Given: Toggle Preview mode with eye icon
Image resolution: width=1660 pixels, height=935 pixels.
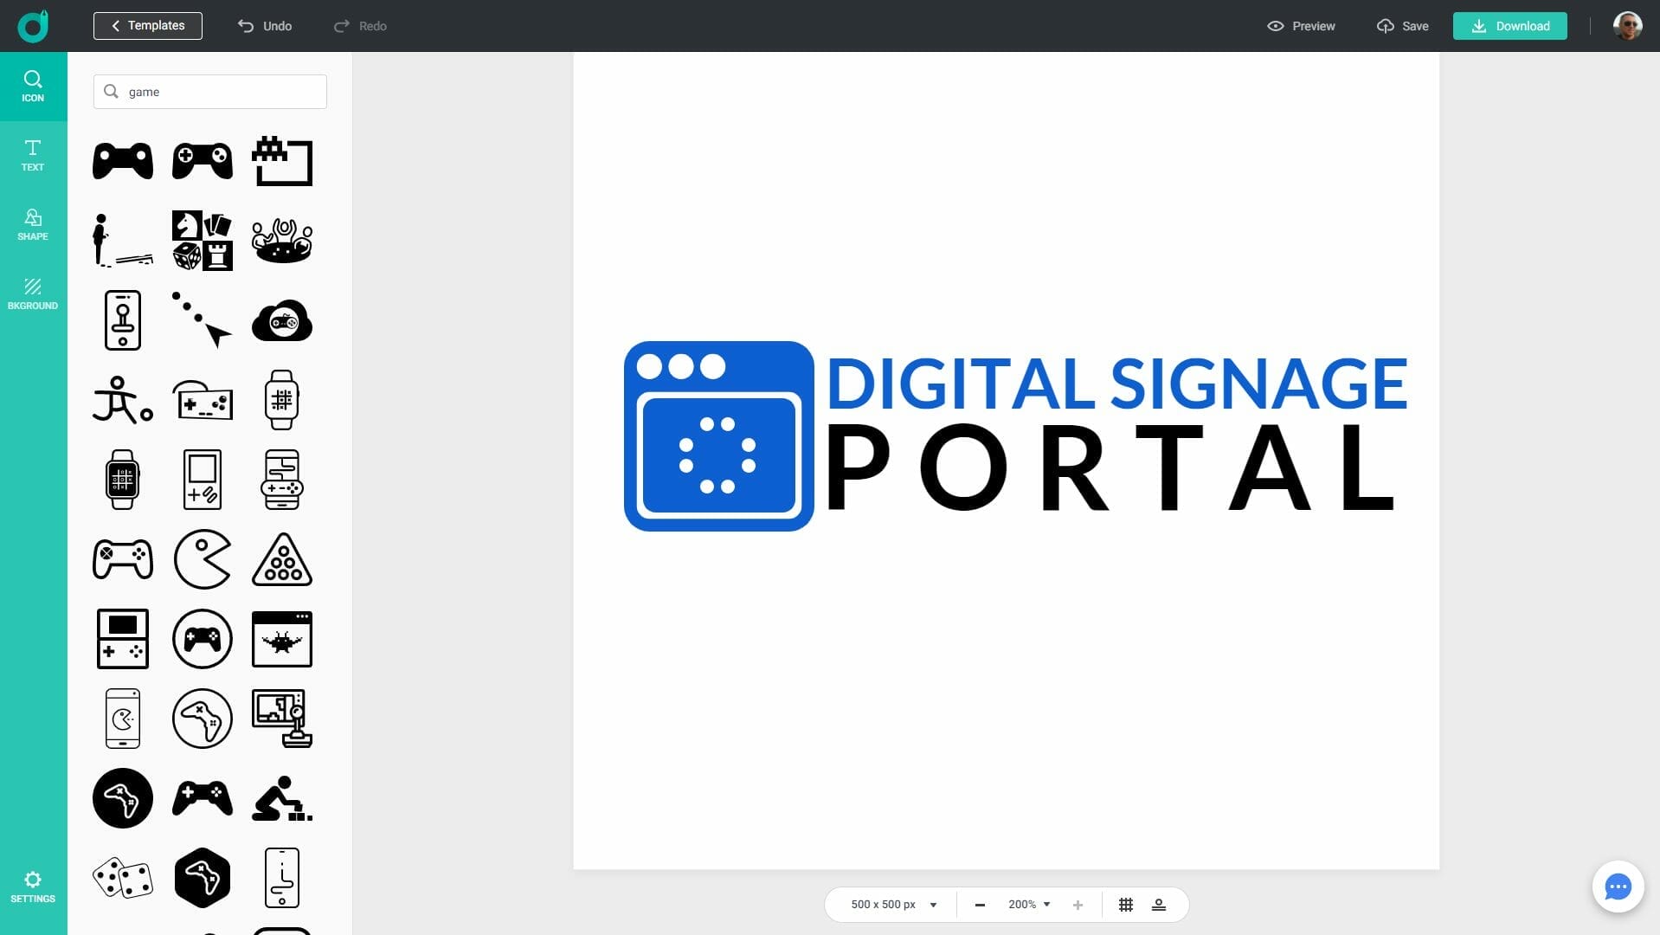Looking at the screenshot, I should 1301,26.
